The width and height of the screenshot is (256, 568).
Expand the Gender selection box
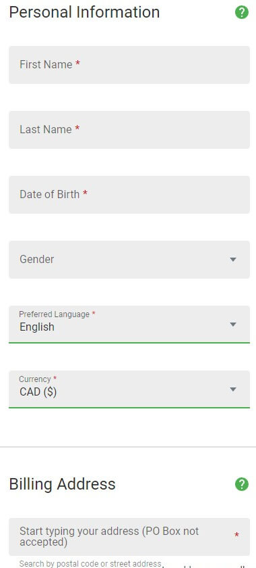[x=129, y=260]
